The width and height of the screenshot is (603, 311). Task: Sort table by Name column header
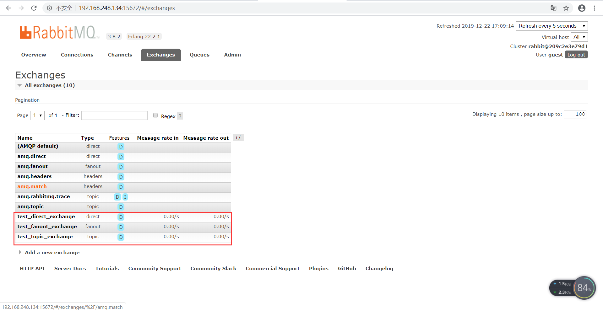coord(25,138)
